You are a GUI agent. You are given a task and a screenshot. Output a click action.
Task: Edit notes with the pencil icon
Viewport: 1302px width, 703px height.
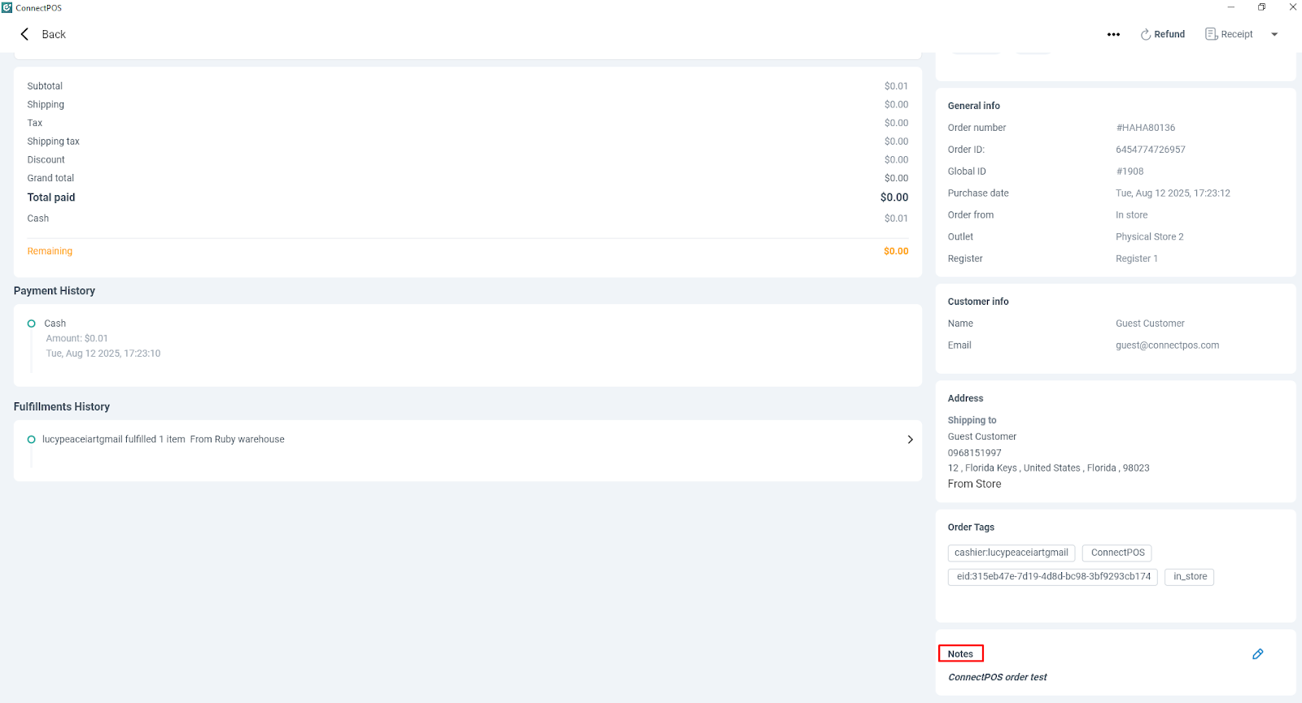coord(1257,654)
